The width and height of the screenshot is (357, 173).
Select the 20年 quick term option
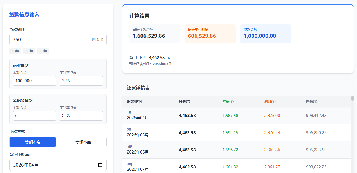click(29, 51)
